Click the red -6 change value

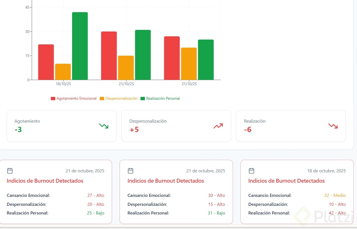click(x=247, y=130)
